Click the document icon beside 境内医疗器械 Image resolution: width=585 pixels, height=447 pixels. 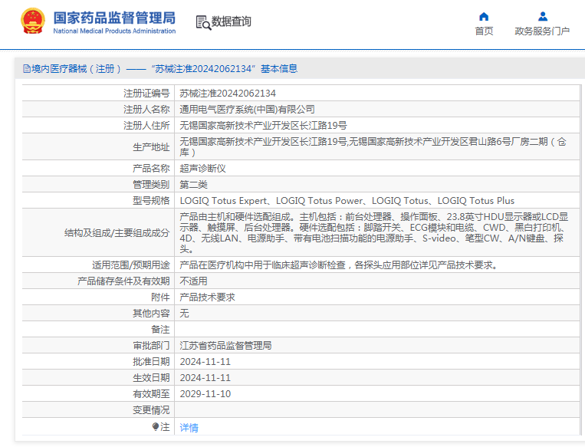tap(26, 69)
